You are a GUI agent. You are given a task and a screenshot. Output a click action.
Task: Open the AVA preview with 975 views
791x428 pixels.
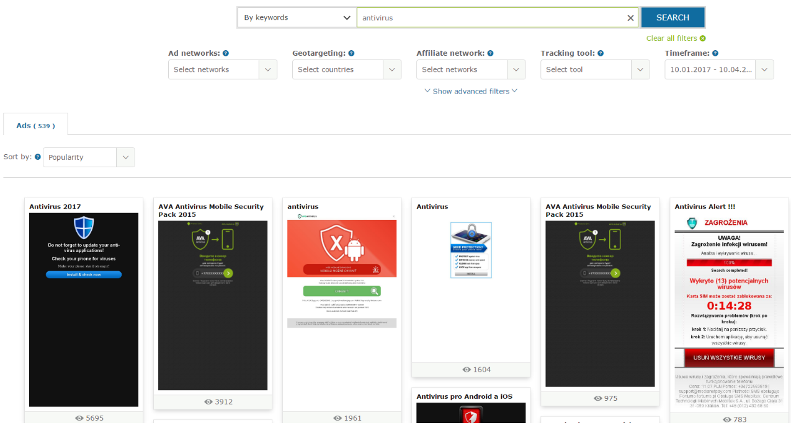[600, 304]
